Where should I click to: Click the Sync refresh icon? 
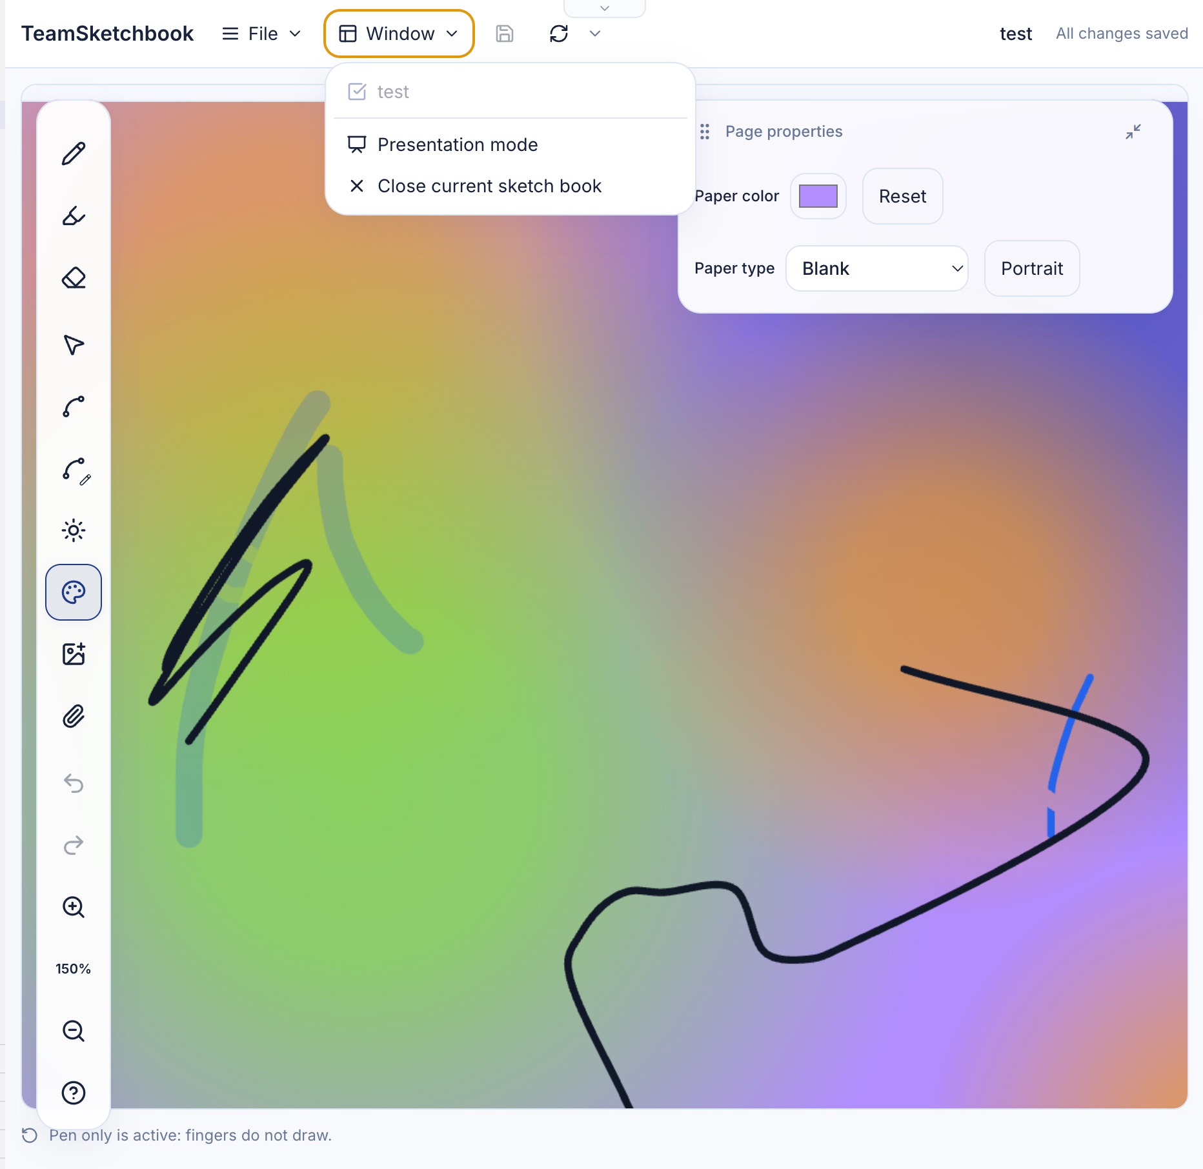pyautogui.click(x=559, y=34)
